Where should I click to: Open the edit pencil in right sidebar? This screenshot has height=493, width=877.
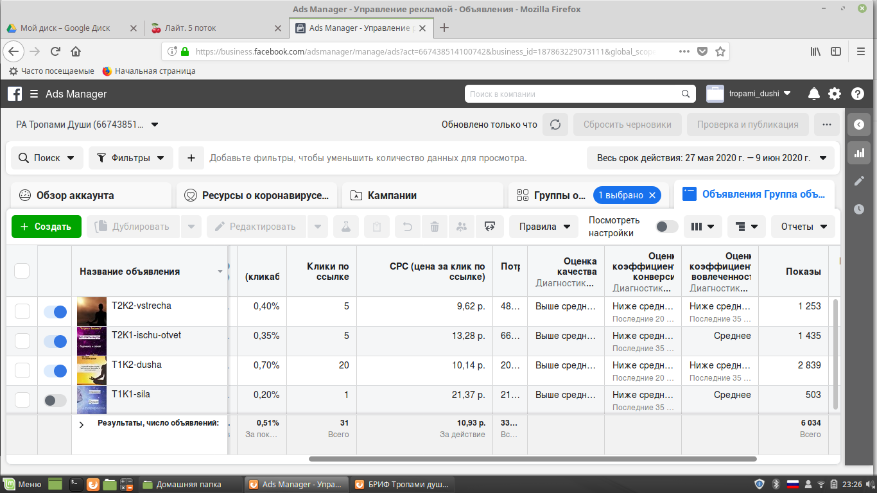859,181
